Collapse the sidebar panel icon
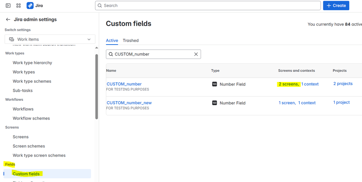The height and width of the screenshot is (182, 362). [x=8, y=6]
